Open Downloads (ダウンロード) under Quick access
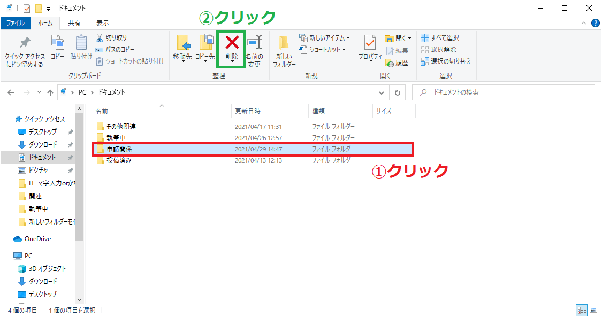The height and width of the screenshot is (317, 602). click(x=37, y=144)
